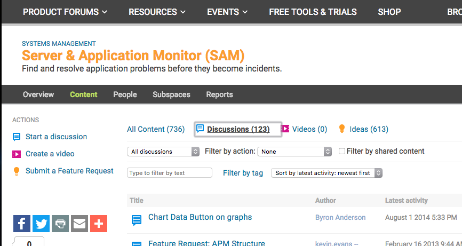462x246 pixels.
Task: Click the pink video icon beside Create a video
Action: pos(17,154)
